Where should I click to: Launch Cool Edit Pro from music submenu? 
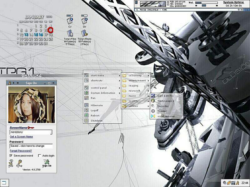coord(165,96)
